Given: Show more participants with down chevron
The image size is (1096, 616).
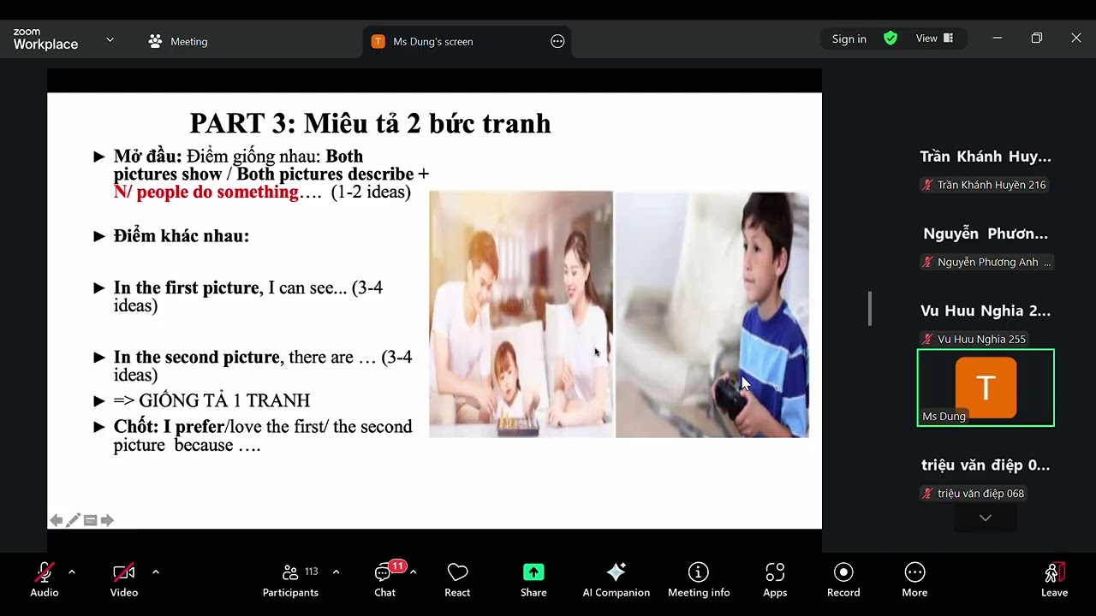Looking at the screenshot, I should coord(986,518).
